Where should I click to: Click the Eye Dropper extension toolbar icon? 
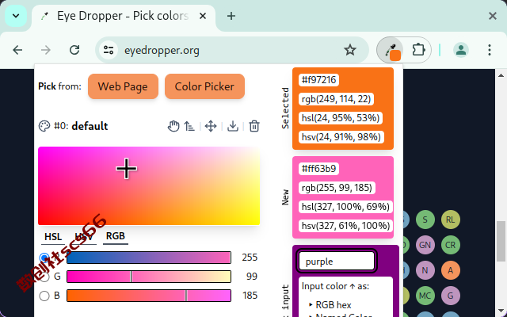tap(391, 50)
